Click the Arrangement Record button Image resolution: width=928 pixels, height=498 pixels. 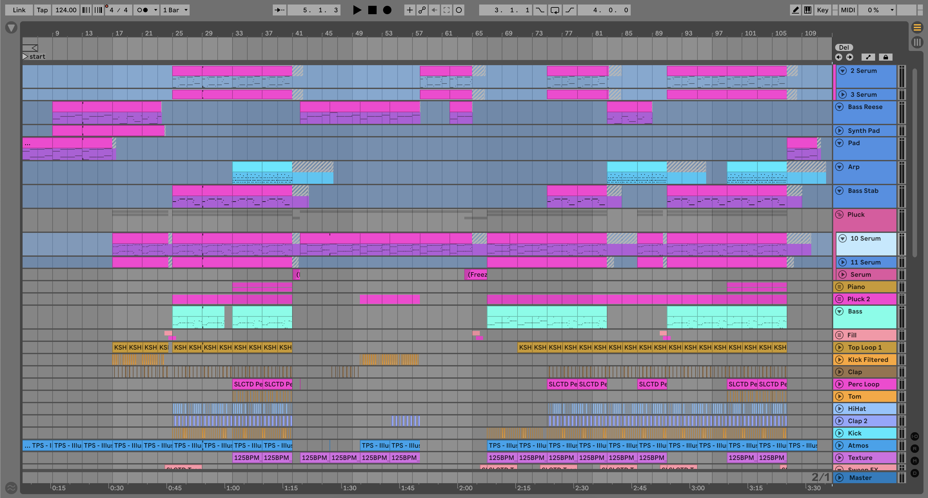(387, 10)
